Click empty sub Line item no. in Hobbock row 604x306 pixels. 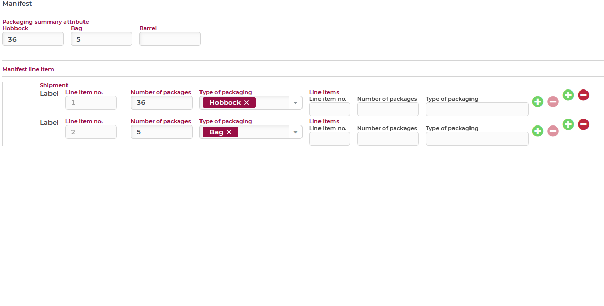330,109
